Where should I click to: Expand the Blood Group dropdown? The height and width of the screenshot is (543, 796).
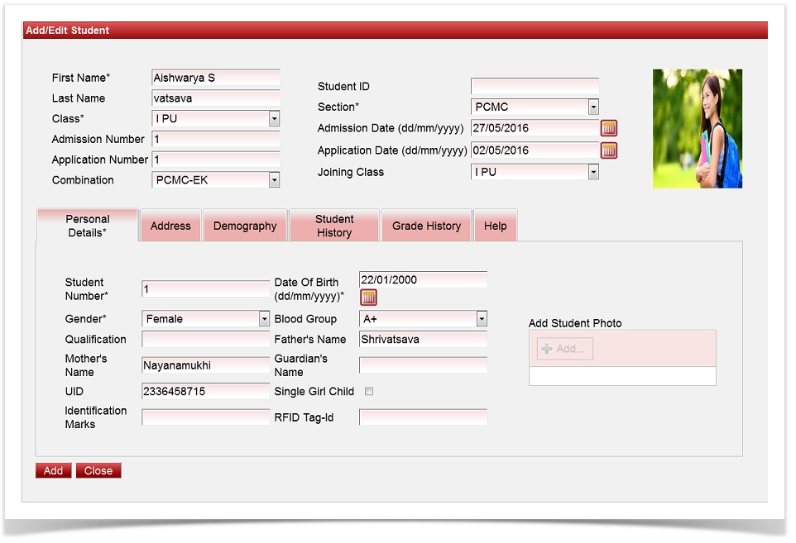(x=481, y=319)
